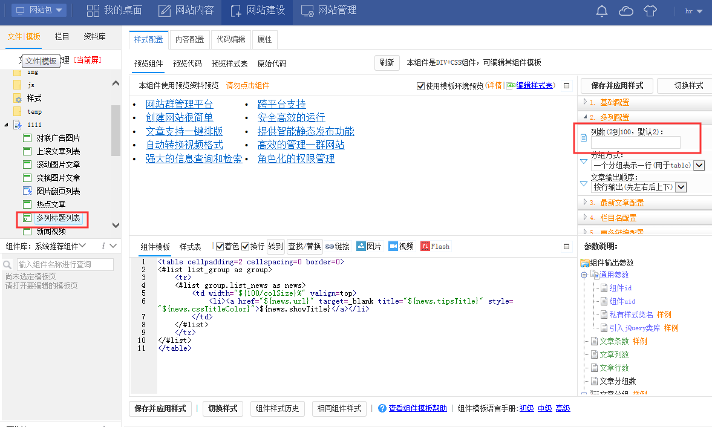Click the tree scrollbar down arrow
The width and height of the screenshot is (712, 427).
pyautogui.click(x=116, y=225)
